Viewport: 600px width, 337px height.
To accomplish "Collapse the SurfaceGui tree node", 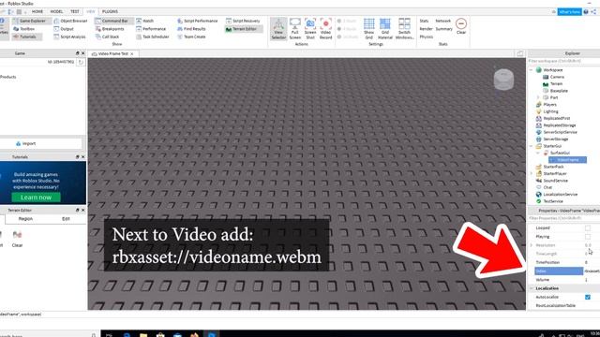I will (538, 153).
